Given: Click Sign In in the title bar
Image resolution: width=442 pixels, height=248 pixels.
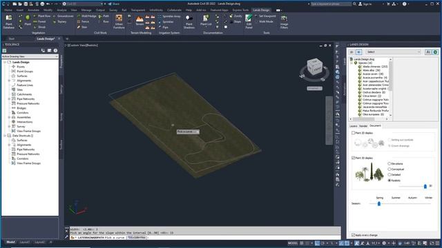Looking at the screenshot, I should click(x=365, y=4).
